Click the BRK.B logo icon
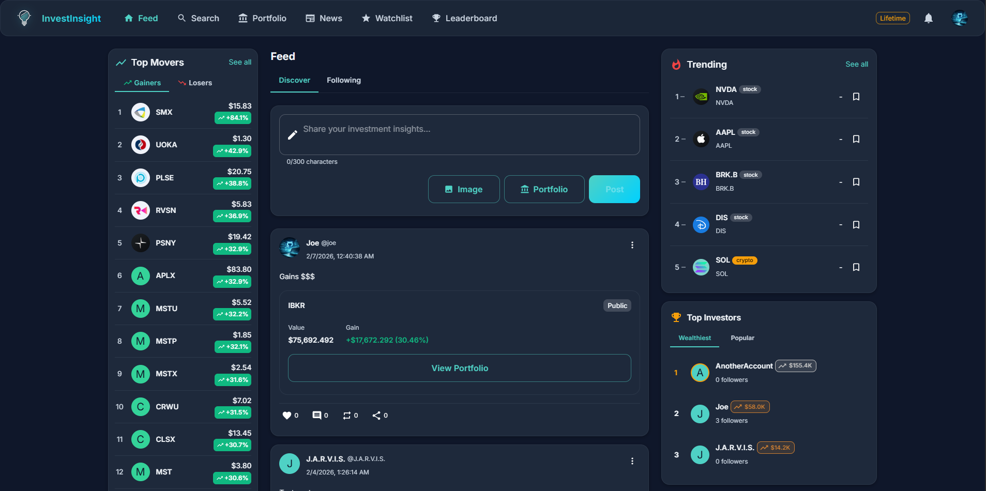 click(701, 182)
